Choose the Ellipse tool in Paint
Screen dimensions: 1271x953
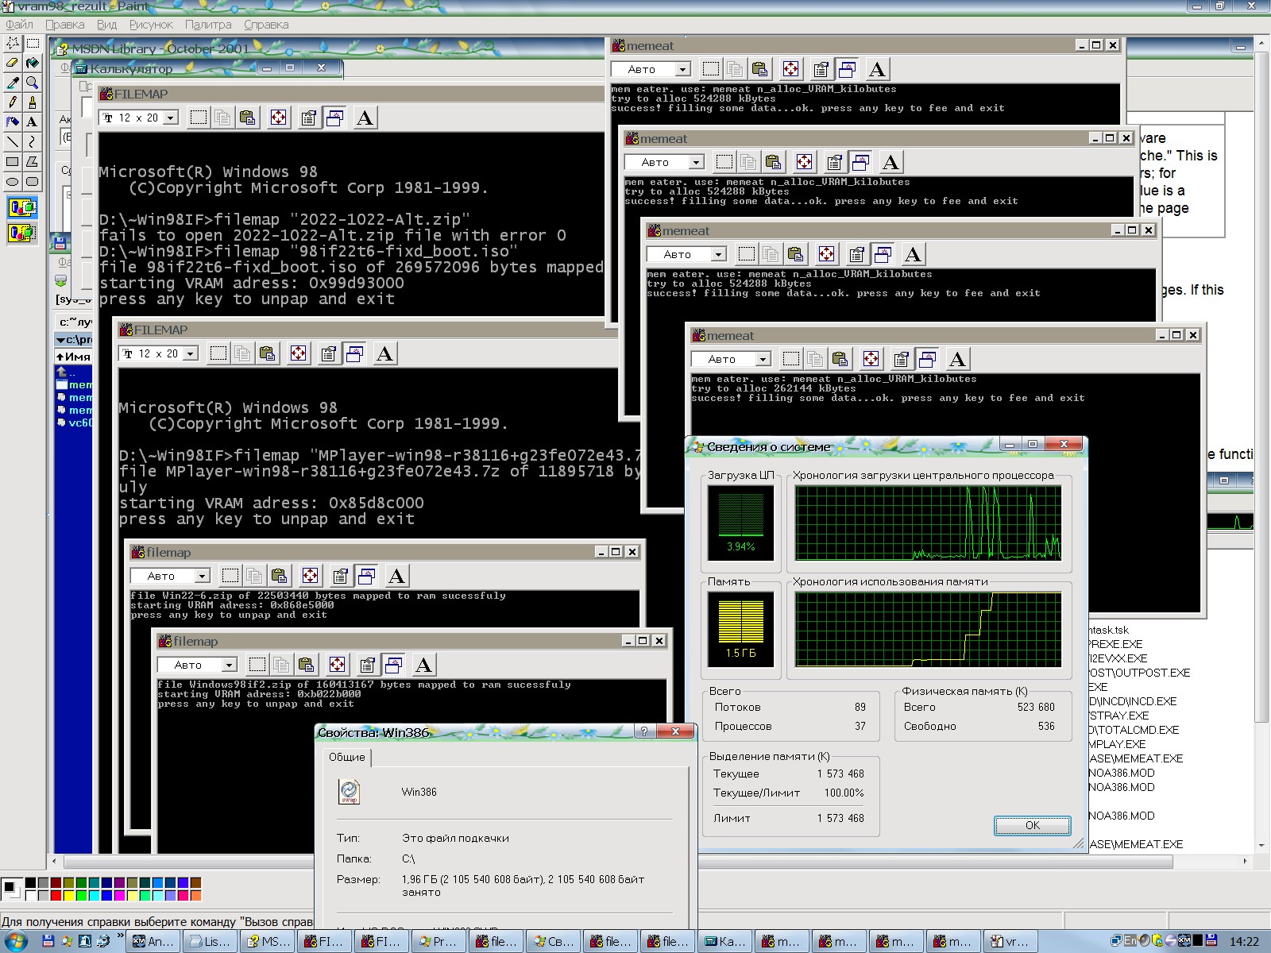click(x=13, y=182)
